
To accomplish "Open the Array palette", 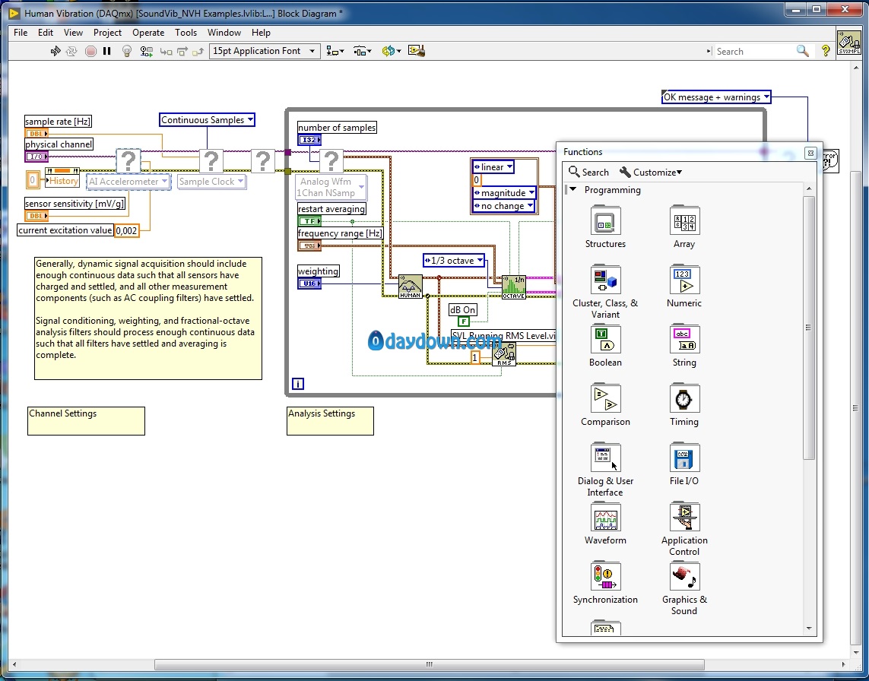I will coord(684,226).
